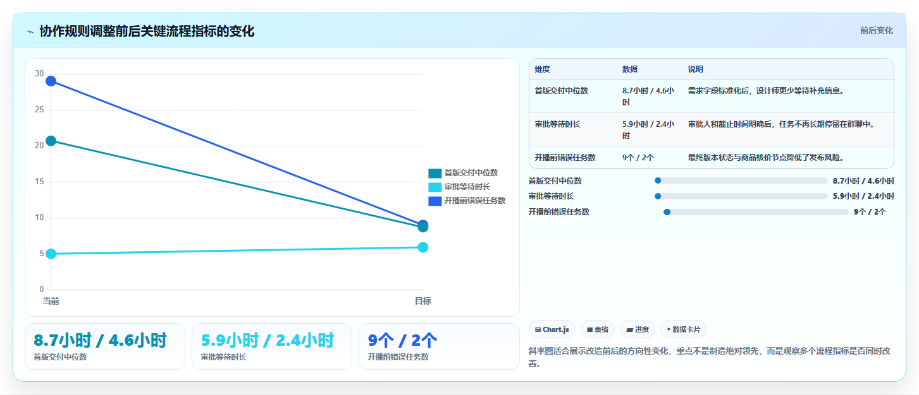Click the 开播前错误任务数 legend label
The image size is (919, 395).
474,201
